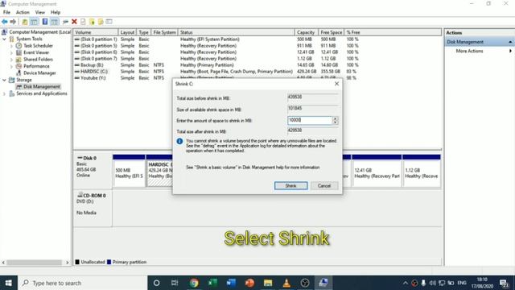Select the 12.41 GB Recovery partition block
The width and height of the screenshot is (515, 290).
pos(377,171)
